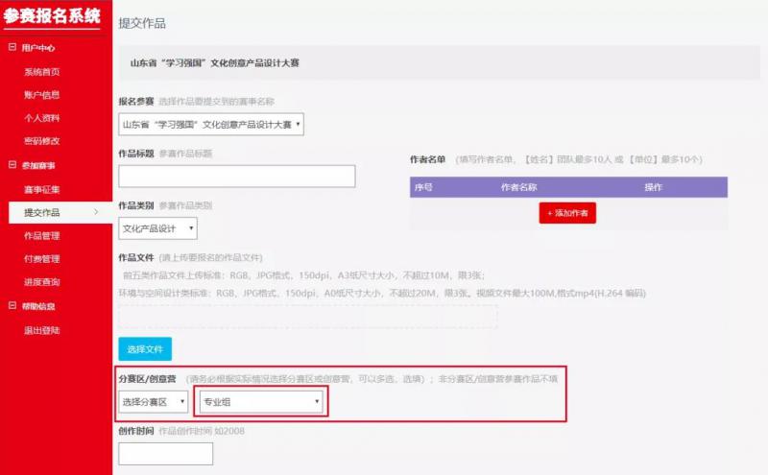The height and width of the screenshot is (475, 768).
Task: Click the 作品文件 label
Action: coord(136,257)
